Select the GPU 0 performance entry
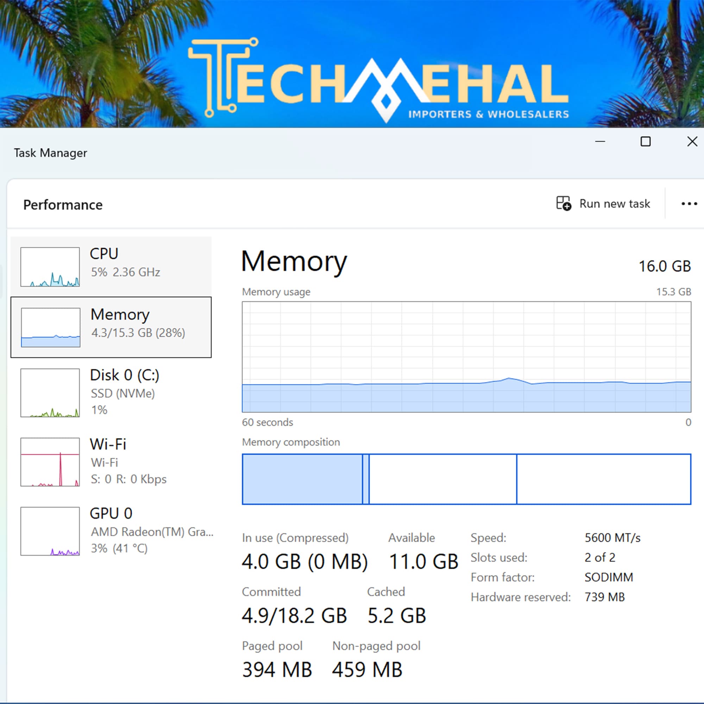704x704 pixels. [x=111, y=531]
